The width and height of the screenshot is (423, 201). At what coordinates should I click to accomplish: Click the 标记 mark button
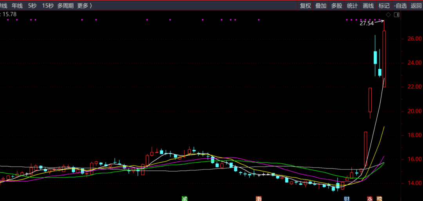pos(384,5)
